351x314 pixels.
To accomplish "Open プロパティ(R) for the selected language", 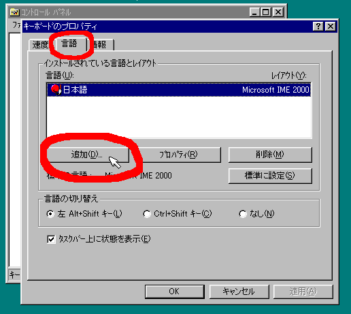I will 179,155.
